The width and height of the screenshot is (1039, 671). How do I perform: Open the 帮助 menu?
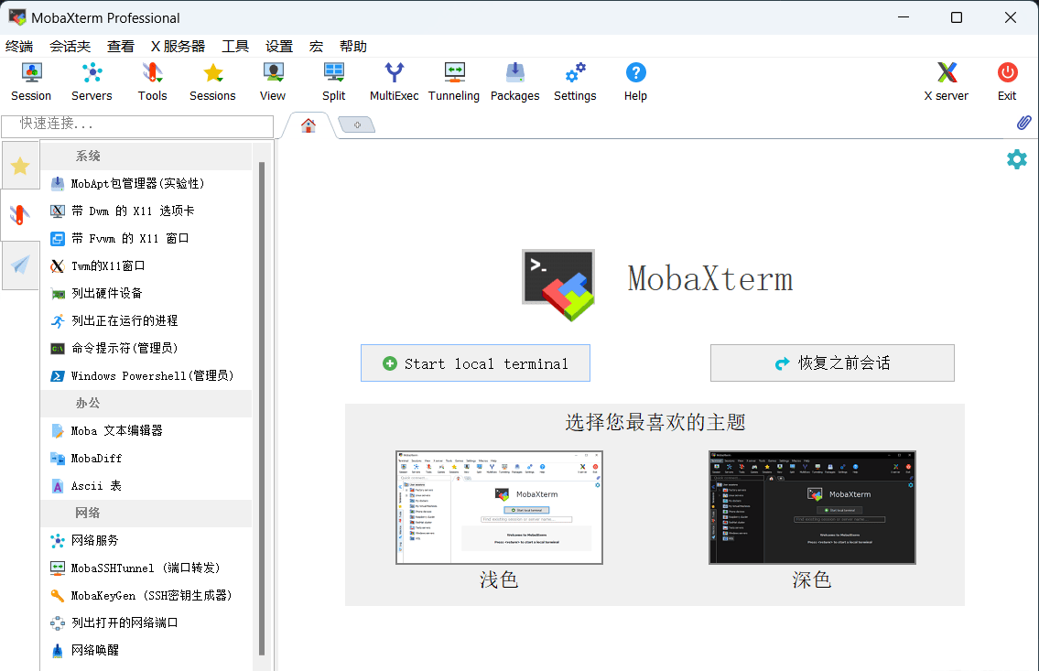353,47
